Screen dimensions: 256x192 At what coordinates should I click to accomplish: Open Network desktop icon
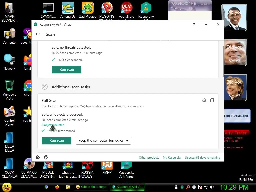point(10,62)
